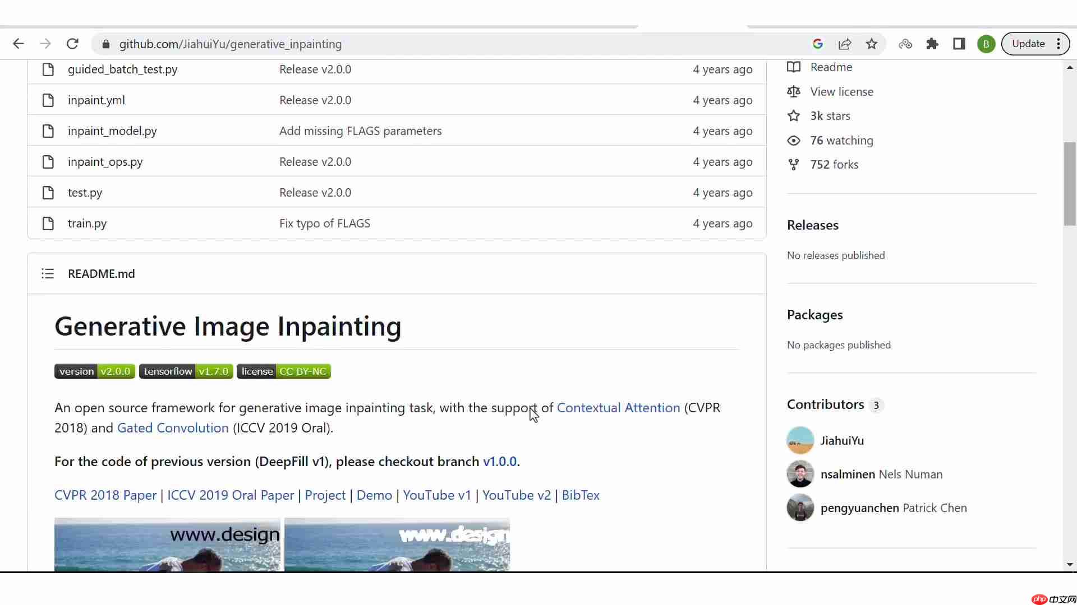The image size is (1077, 605).
Task: Open the Gated Convolution link
Action: [173, 428]
